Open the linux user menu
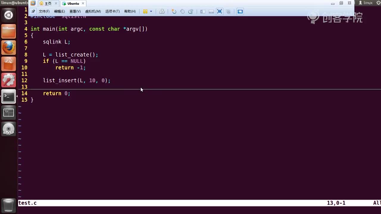Screen dimensions: 381x214 [366, 3]
